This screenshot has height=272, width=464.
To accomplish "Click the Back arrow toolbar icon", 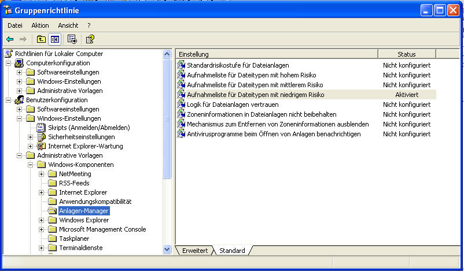I will tap(10, 39).
